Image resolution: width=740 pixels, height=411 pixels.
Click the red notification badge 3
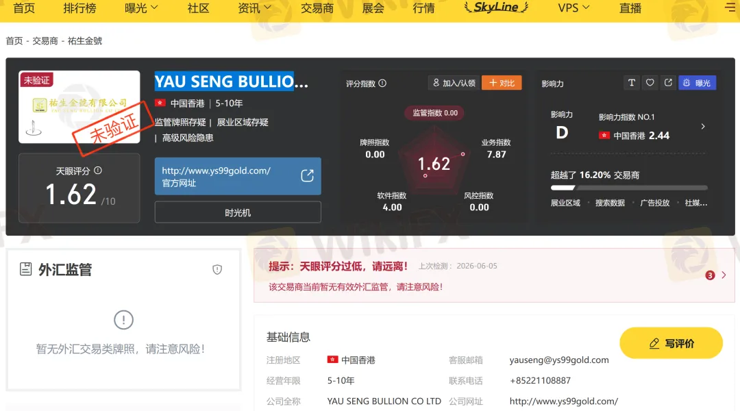(710, 275)
